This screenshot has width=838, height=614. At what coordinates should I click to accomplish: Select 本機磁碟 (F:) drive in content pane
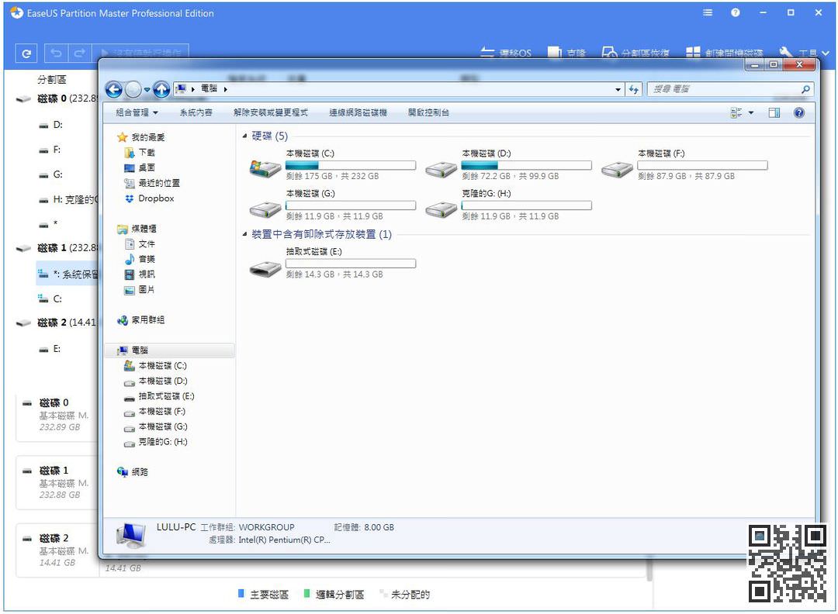[x=684, y=164]
